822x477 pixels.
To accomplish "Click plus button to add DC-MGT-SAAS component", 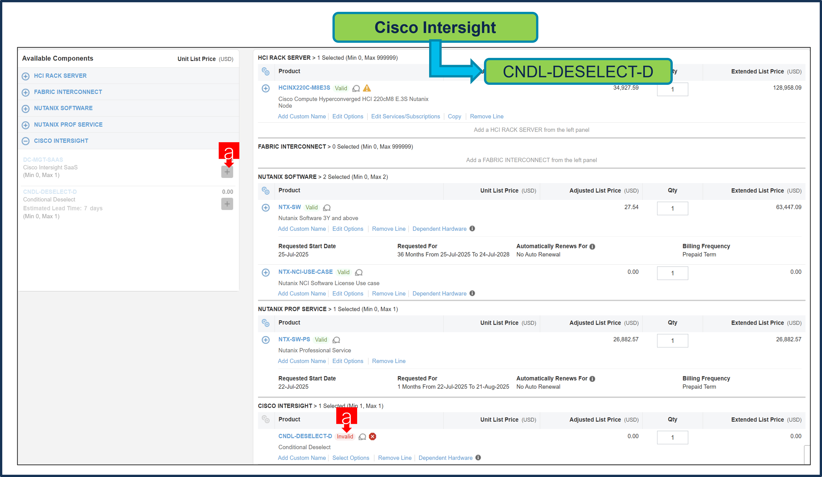I will (227, 172).
